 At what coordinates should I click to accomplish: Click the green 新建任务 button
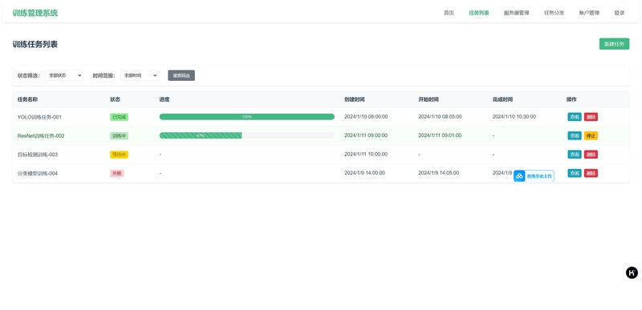(614, 44)
